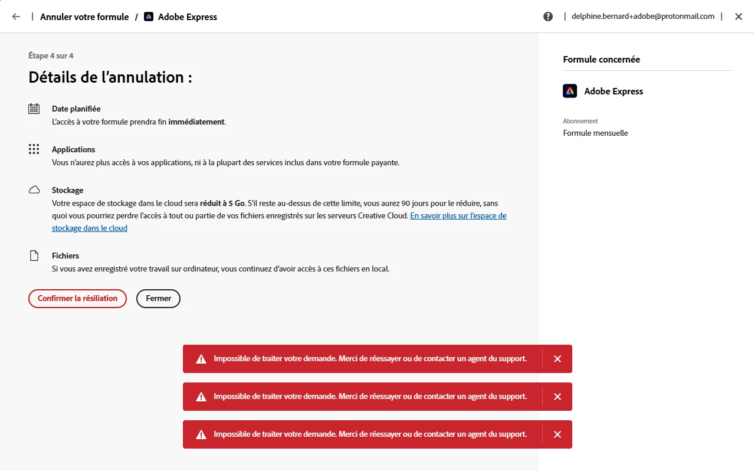The width and height of the screenshot is (754, 471).
Task: Click the top error message text
Action: pyautogui.click(x=371, y=359)
